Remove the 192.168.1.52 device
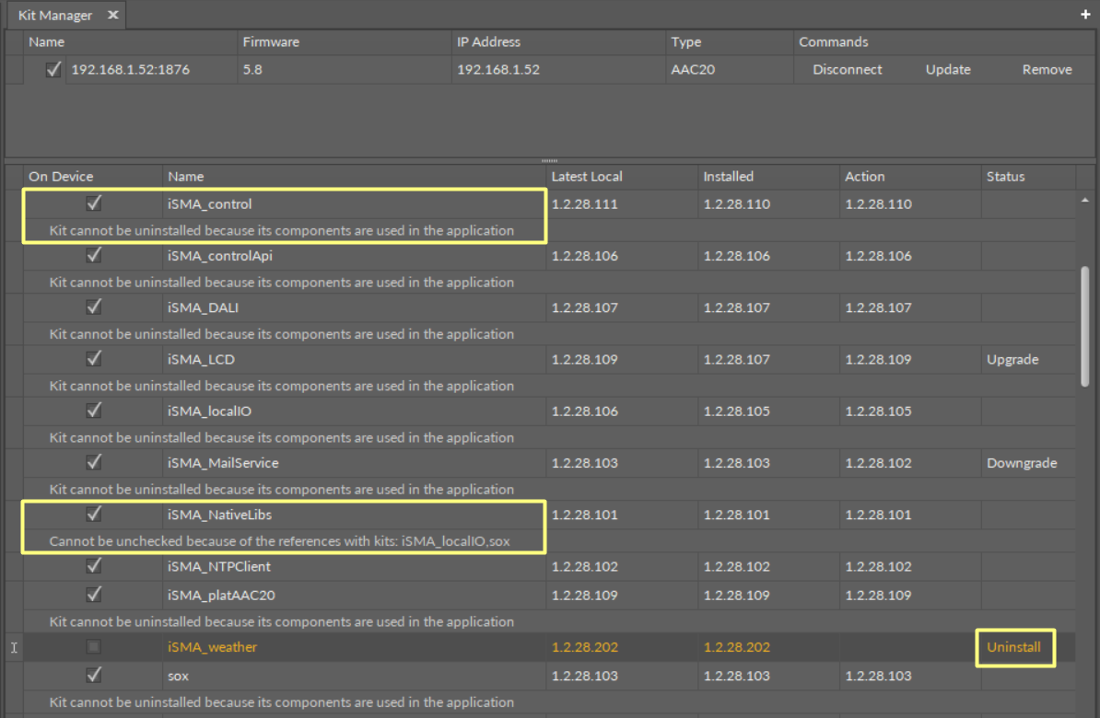The width and height of the screenshot is (1100, 718). click(x=1047, y=70)
